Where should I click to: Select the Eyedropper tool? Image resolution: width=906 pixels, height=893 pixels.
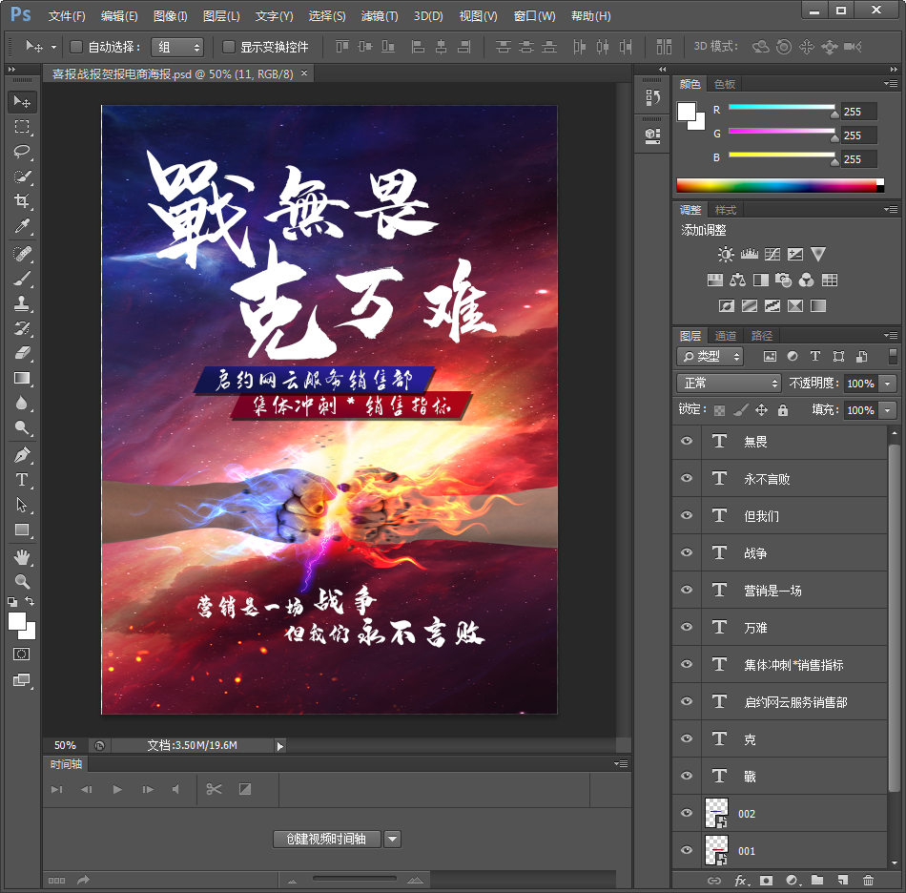[22, 226]
